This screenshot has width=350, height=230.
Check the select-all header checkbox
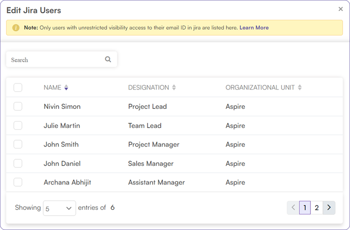[x=18, y=87]
